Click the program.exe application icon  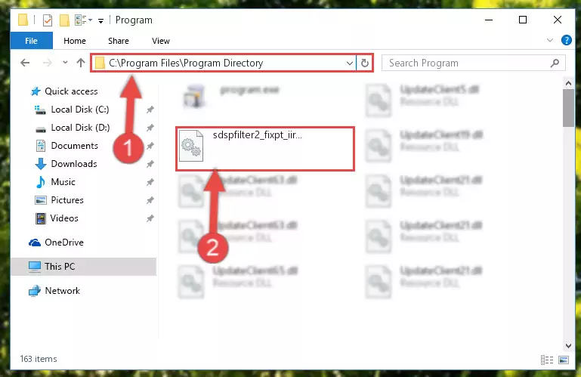pos(194,96)
